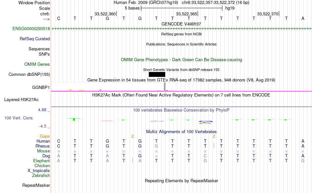Click 100 vertebrates Basewise Conservation title
The image size is (312, 193).
pyautogui.click(x=181, y=110)
